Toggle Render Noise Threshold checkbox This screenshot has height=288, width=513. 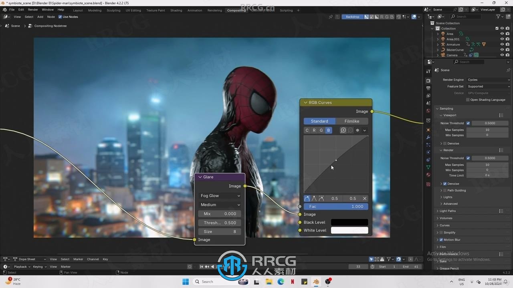(x=468, y=158)
